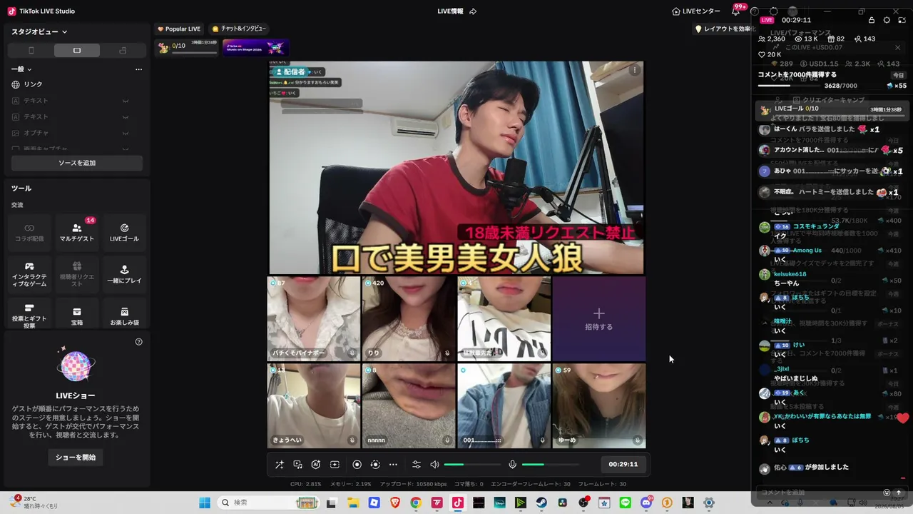Toggle mute for guest nnnnn

[x=447, y=440]
